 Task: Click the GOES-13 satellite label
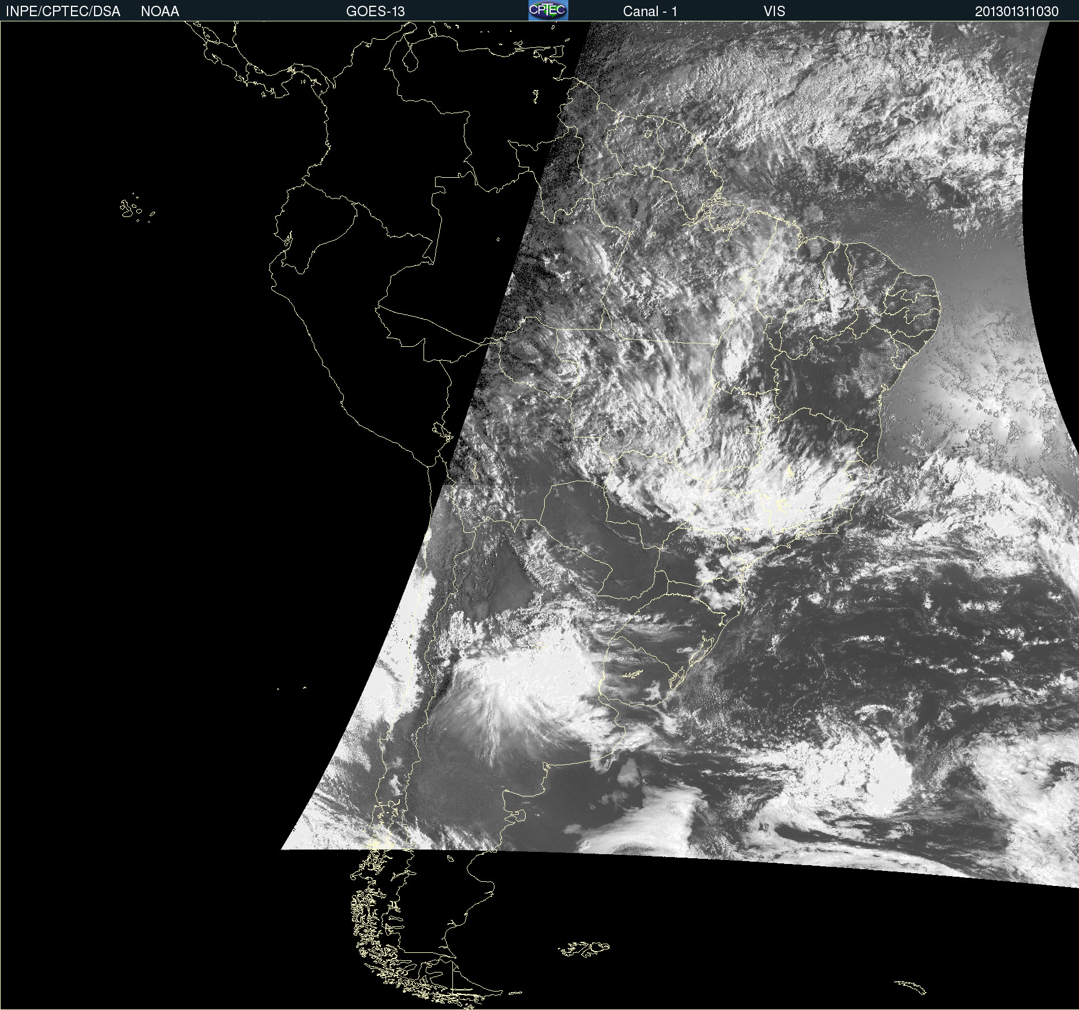tap(376, 12)
